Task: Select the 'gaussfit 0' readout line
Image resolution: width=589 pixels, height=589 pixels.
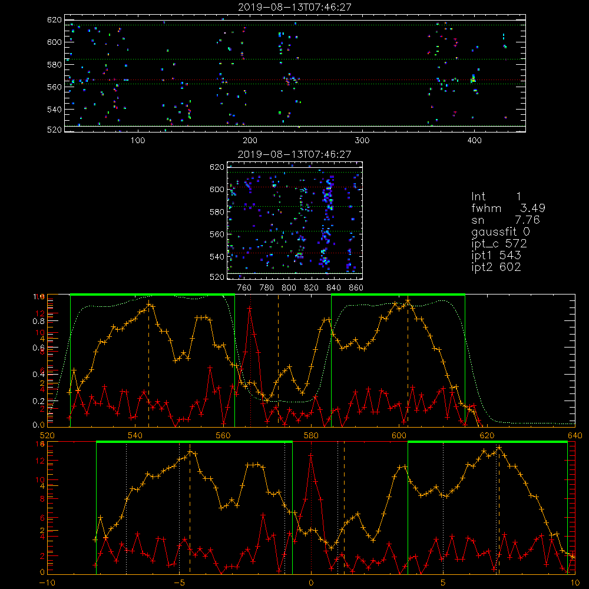Action: [x=501, y=231]
